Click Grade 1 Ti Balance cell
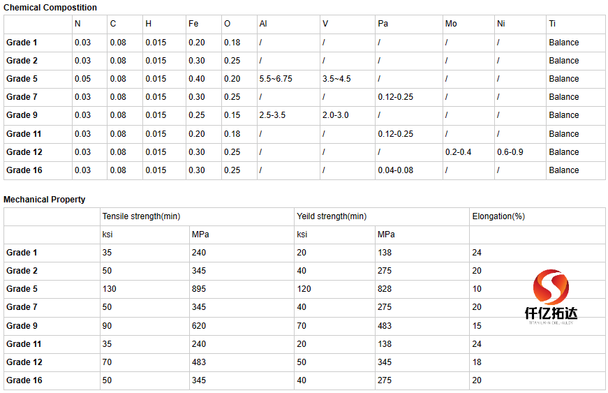The height and width of the screenshot is (393, 608). point(564,43)
